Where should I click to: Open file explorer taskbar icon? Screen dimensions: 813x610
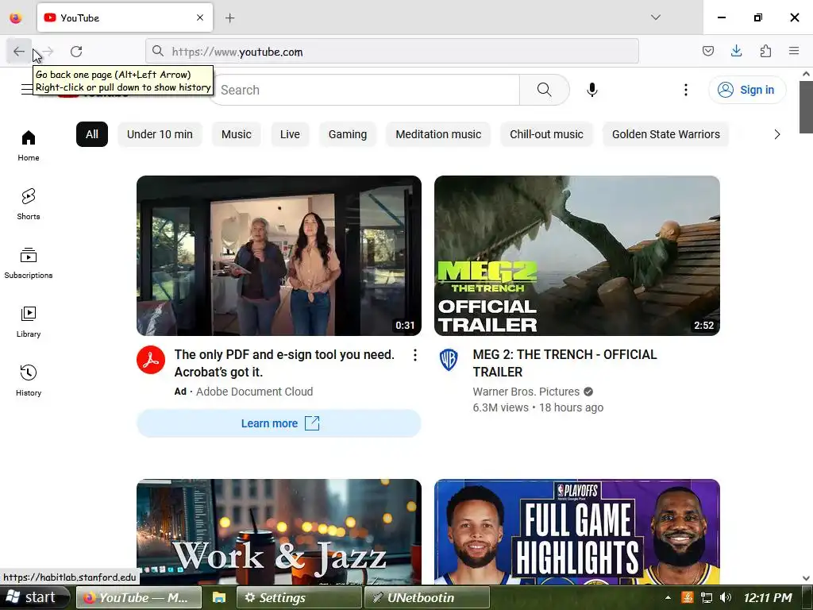point(219,597)
